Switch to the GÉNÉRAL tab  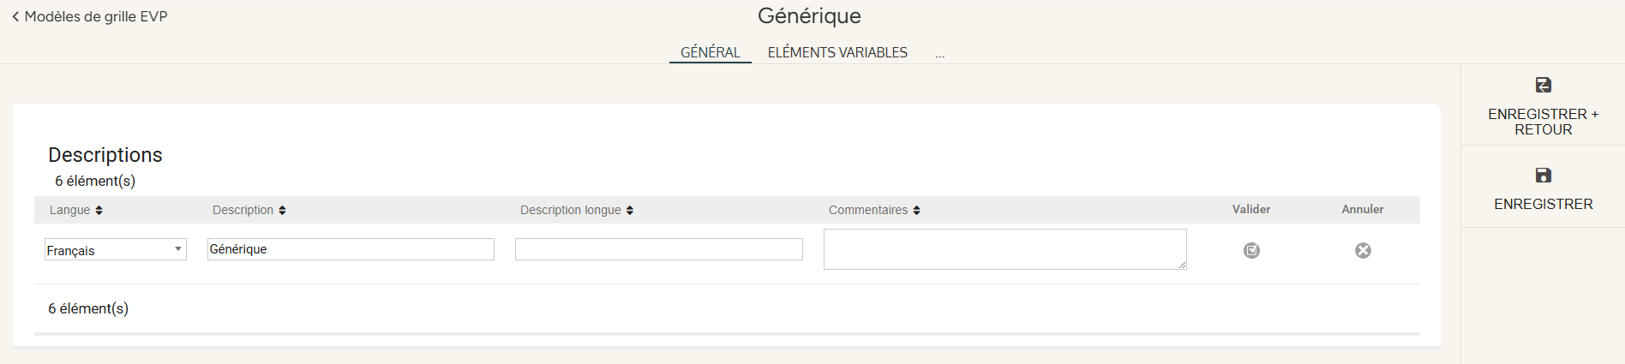711,52
